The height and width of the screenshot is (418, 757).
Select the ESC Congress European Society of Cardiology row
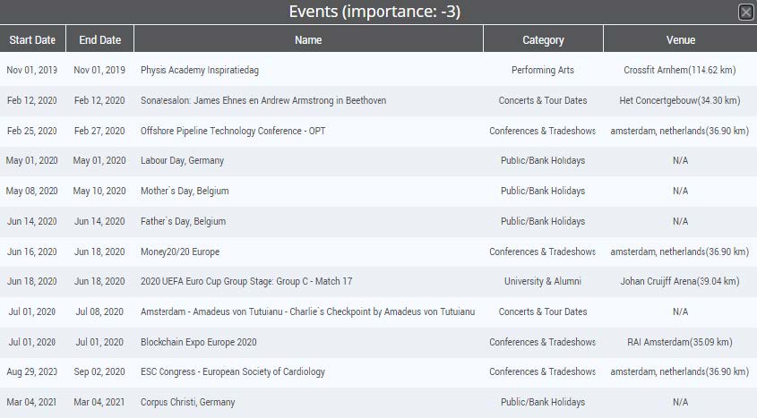pyautogui.click(x=378, y=371)
